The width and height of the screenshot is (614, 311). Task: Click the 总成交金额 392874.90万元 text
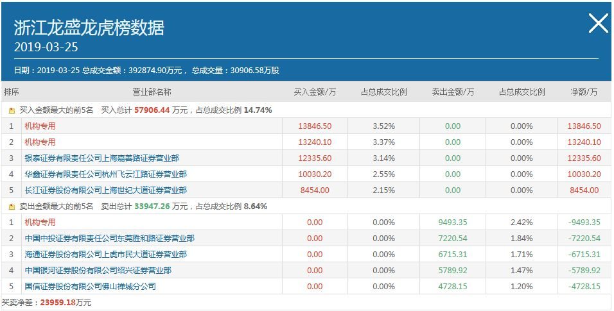[132, 71]
